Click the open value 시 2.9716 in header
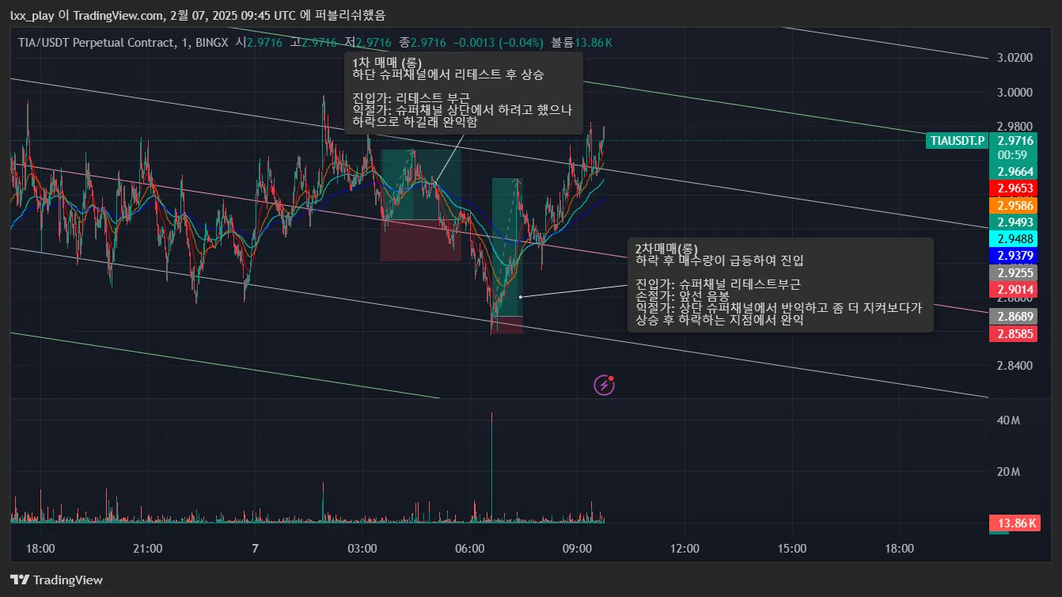 point(259,42)
